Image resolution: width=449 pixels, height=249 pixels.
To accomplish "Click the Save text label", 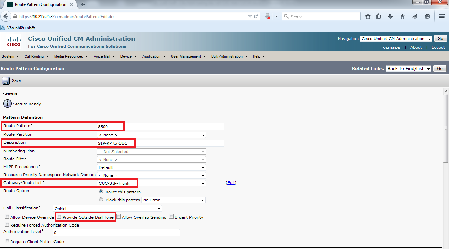I will click(x=17, y=80).
